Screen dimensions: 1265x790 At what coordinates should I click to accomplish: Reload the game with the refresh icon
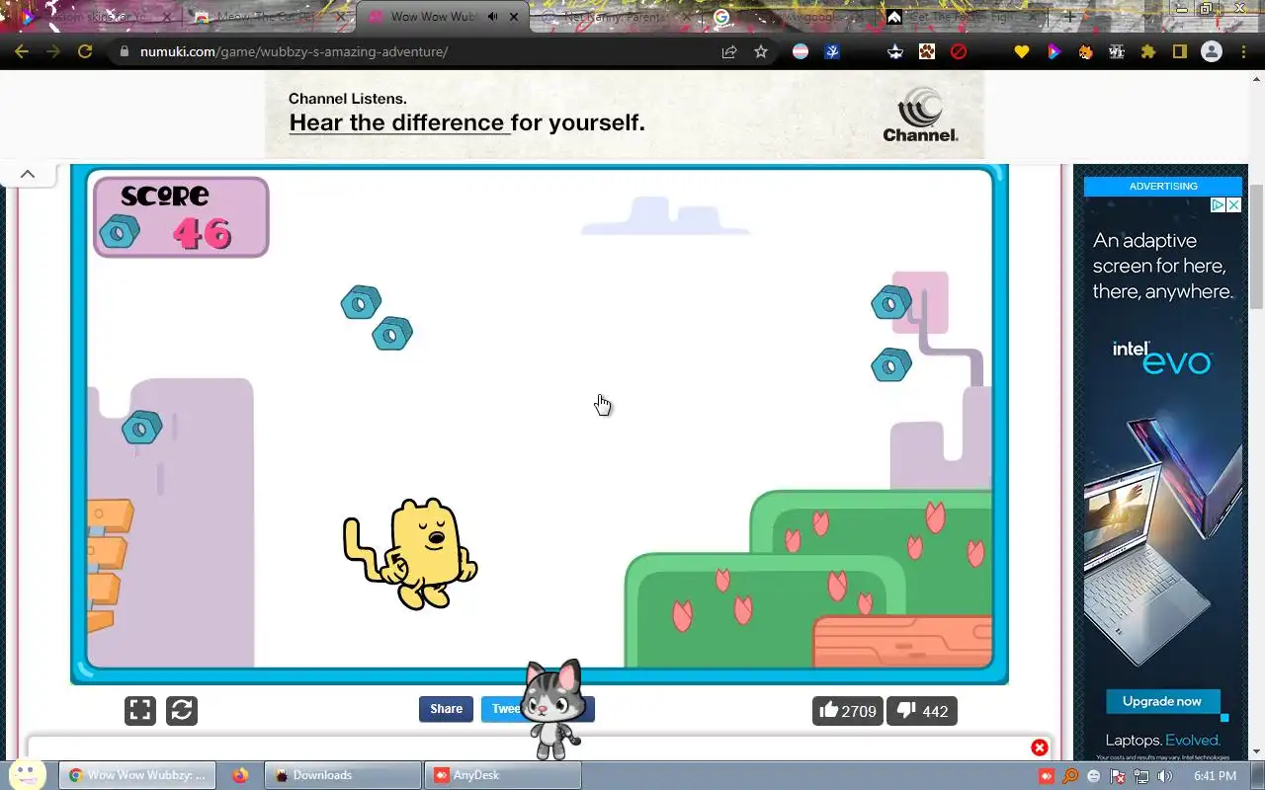click(x=182, y=710)
